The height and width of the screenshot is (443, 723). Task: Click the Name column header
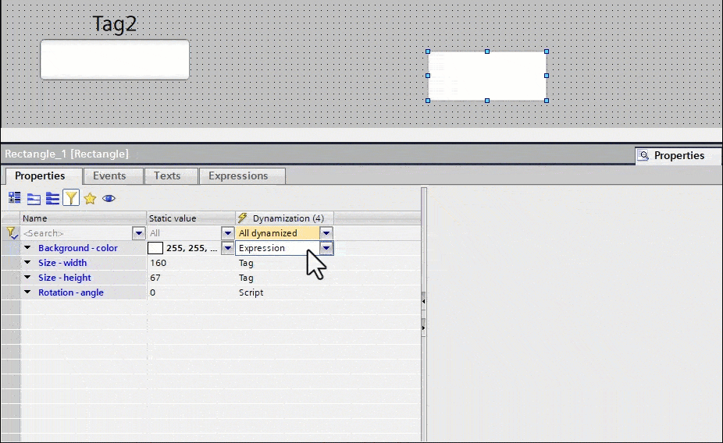pos(84,218)
